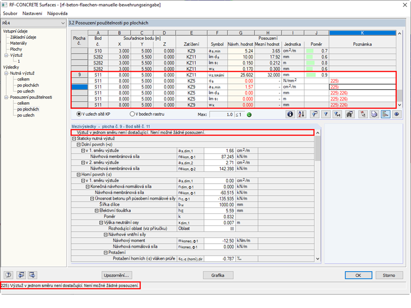The width and height of the screenshot is (411, 308).
Task: Click the green ratio bar showing 0.9
Action: (311, 75)
